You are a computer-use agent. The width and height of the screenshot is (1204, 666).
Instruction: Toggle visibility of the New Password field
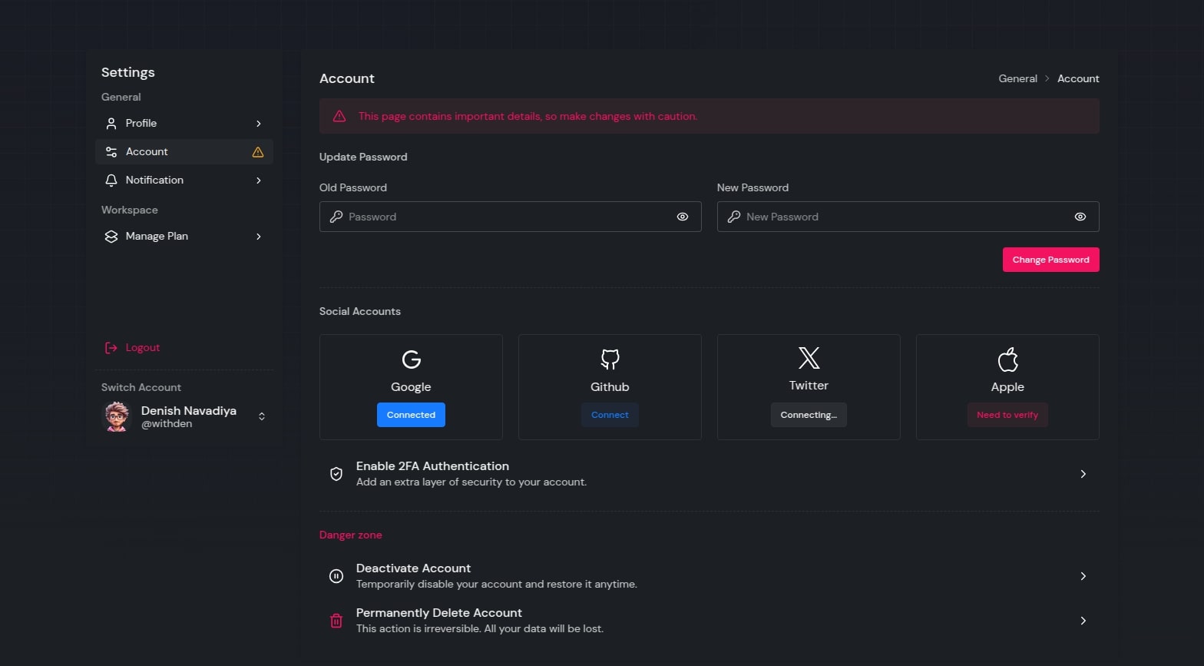1080,217
